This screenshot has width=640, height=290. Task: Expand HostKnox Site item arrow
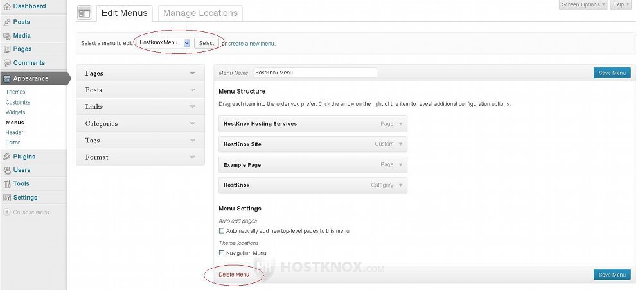[400, 144]
